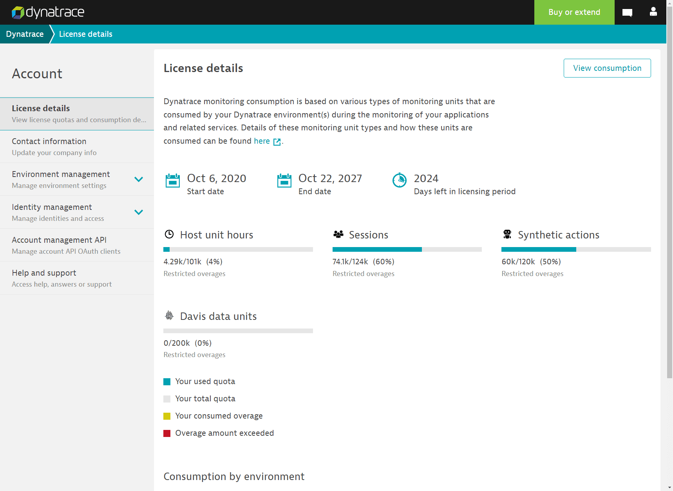Click 'Your consumed overage' yellow swatch
Screen dimensions: 673x491
167,416
